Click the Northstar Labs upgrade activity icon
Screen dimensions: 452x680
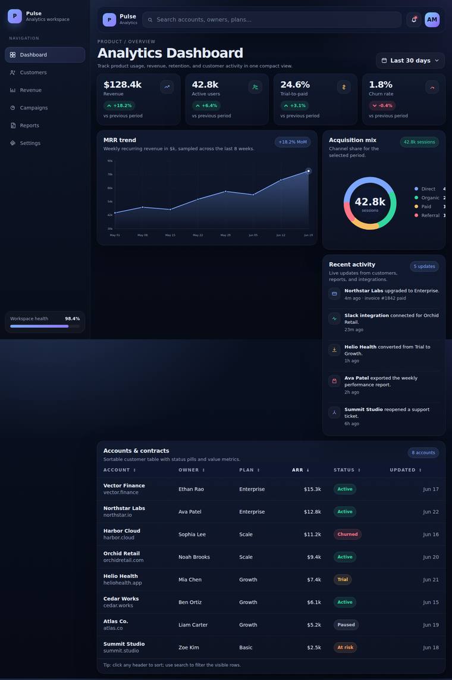334,294
